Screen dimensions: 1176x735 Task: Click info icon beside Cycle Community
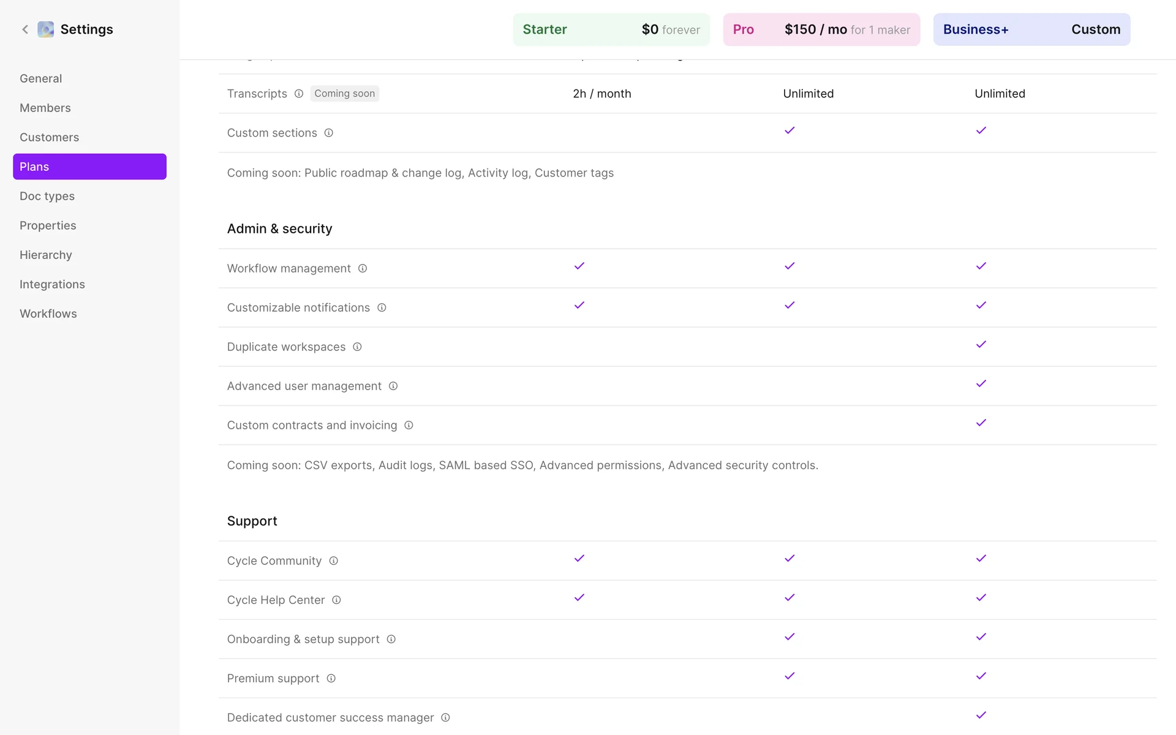333,560
